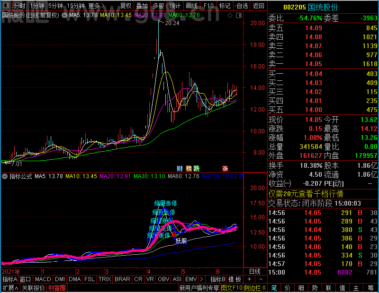The width and height of the screenshot is (379, 293).
Task: Switch indicator to FSL
Action: pos(90,279)
